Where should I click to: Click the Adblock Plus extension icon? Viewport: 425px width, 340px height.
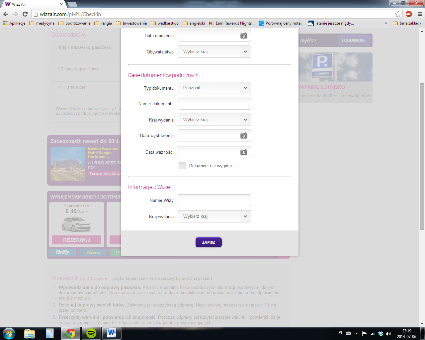(x=409, y=14)
